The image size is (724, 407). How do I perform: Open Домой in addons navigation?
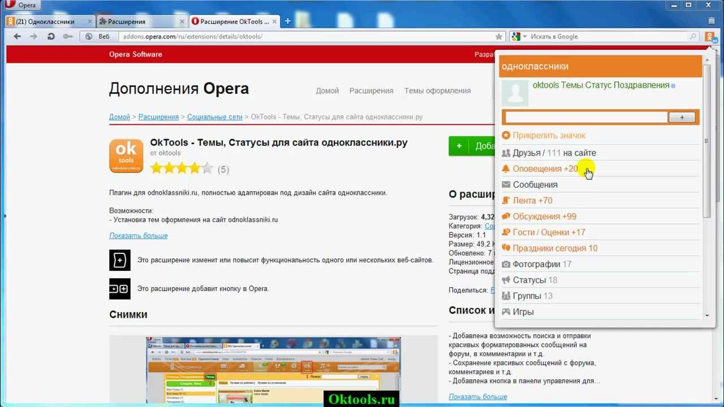click(x=327, y=90)
